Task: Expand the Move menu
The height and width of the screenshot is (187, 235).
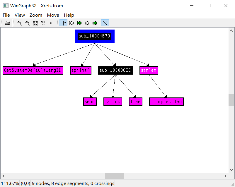Action: coord(53,15)
